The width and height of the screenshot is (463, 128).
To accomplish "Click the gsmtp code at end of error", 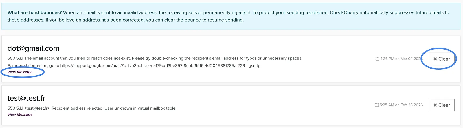I will tap(254, 66).
